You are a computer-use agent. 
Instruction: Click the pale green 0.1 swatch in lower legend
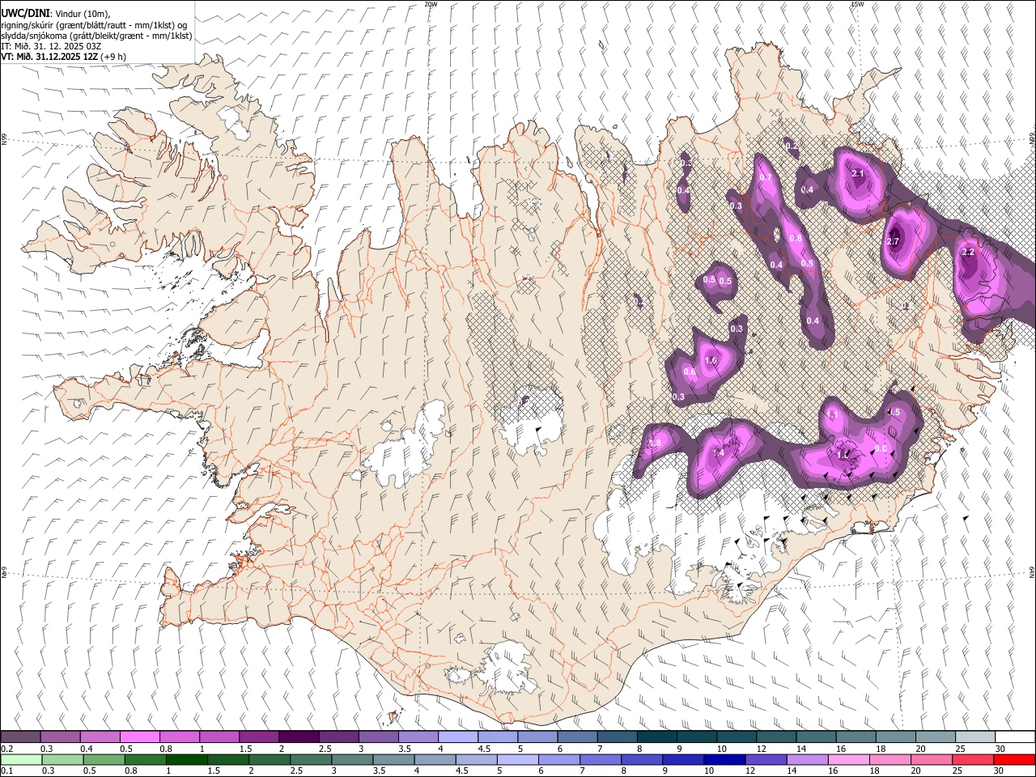21,759
